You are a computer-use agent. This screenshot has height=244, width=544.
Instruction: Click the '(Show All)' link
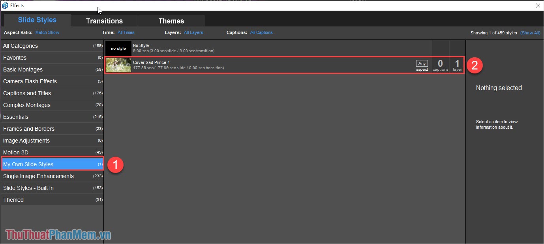530,33
